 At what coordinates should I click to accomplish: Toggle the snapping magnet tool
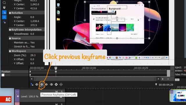(4, 8)
